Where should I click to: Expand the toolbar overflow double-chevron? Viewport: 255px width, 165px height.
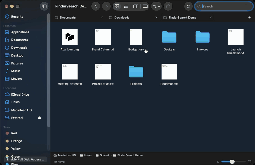[x=188, y=6]
